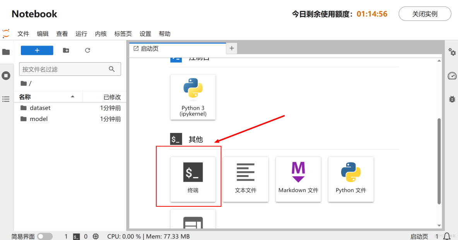This screenshot has width=458, height=240.
Task: Click the 关闭实例 button
Action: (425, 14)
